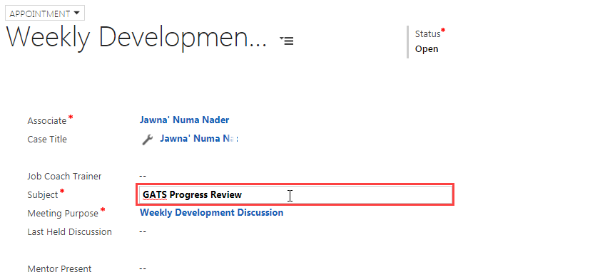The height and width of the screenshot is (277, 600).
Task: Click the Case Title label
Action: tap(47, 139)
